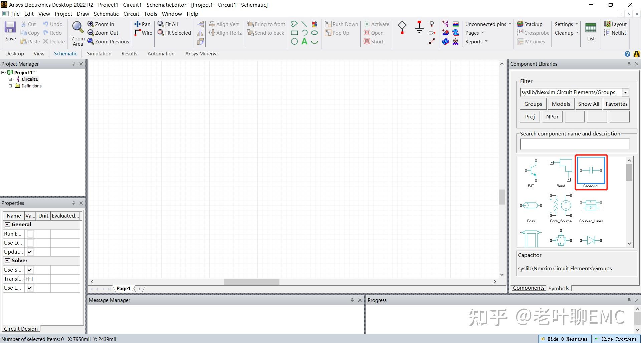
Task: Fit all schematic contents with Fit All
Action: tap(168, 24)
